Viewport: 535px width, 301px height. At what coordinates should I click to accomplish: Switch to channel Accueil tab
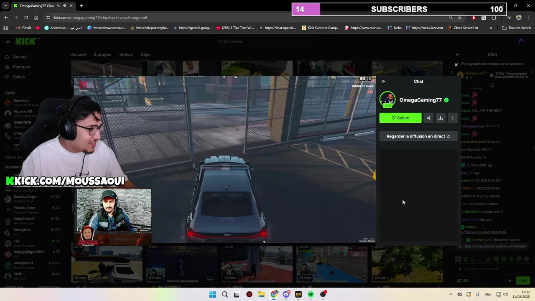coord(78,55)
